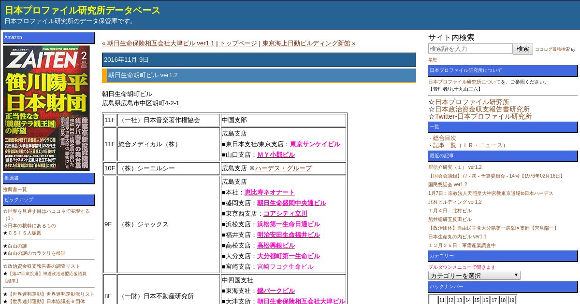Select cell 総合メディカル（株）
580x304 pixels.
169,144
